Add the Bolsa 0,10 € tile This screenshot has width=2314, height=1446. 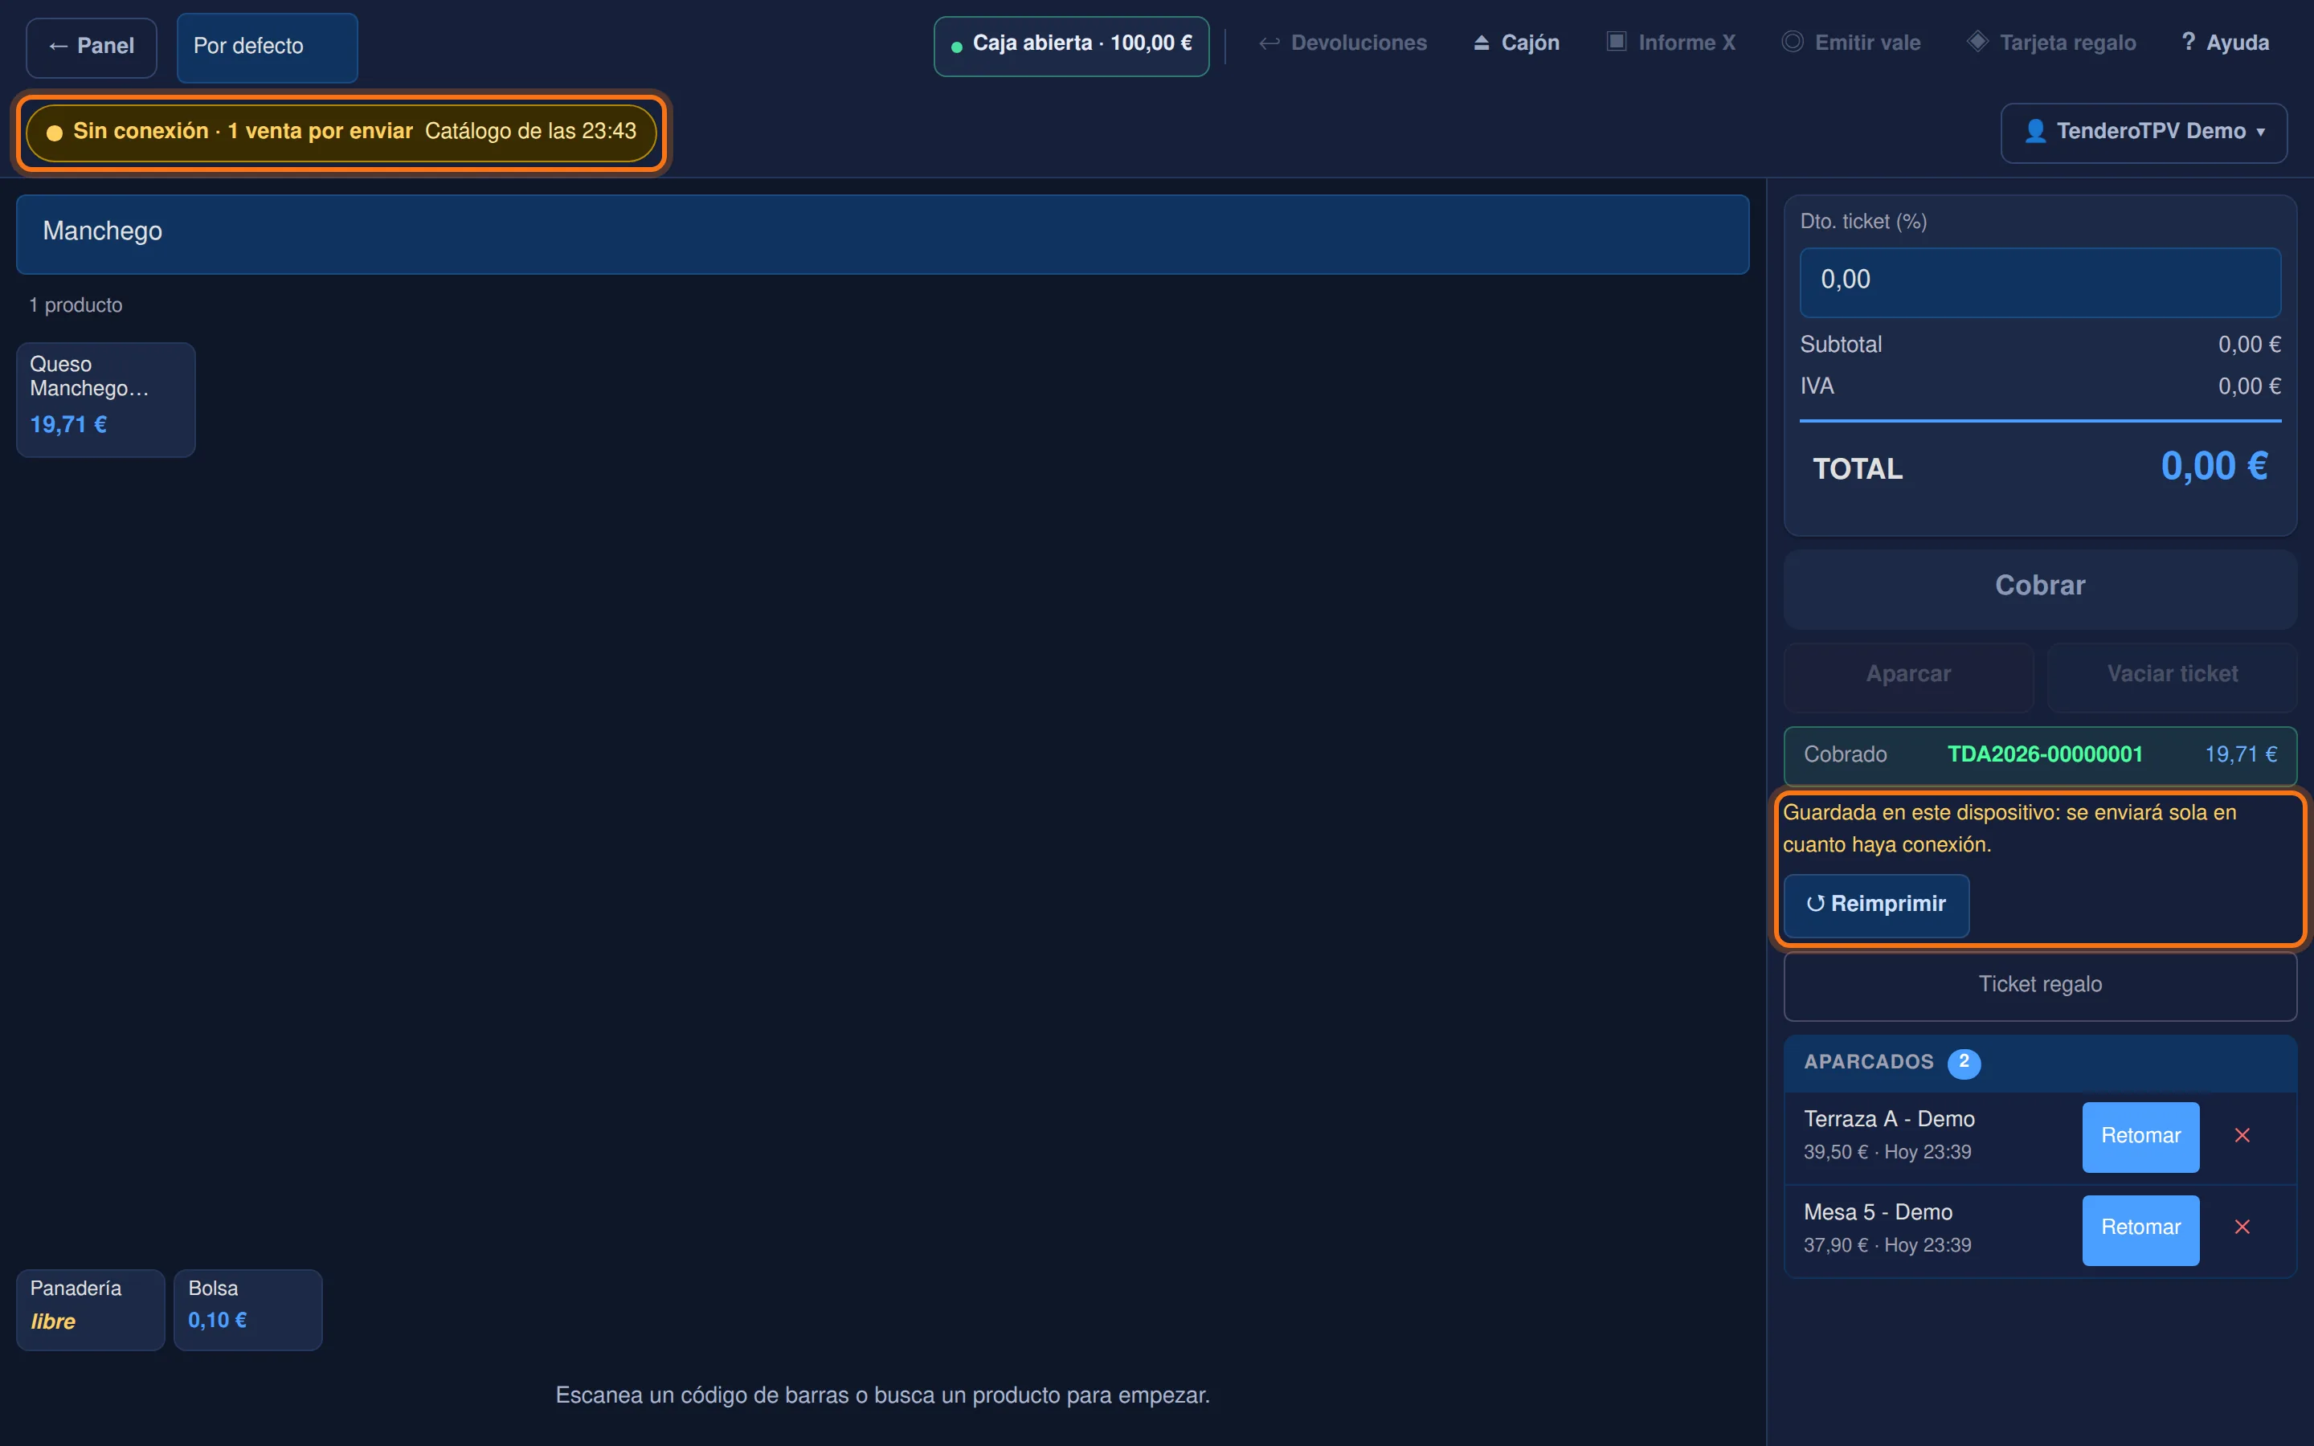pos(247,1309)
